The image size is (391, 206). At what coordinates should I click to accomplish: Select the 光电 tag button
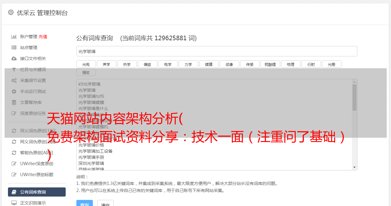pos(86,64)
